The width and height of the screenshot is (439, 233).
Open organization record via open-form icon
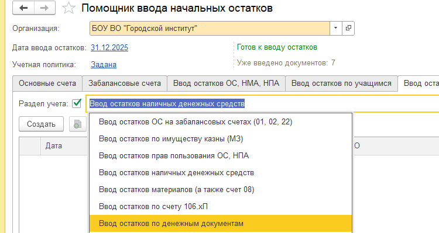click(348, 28)
